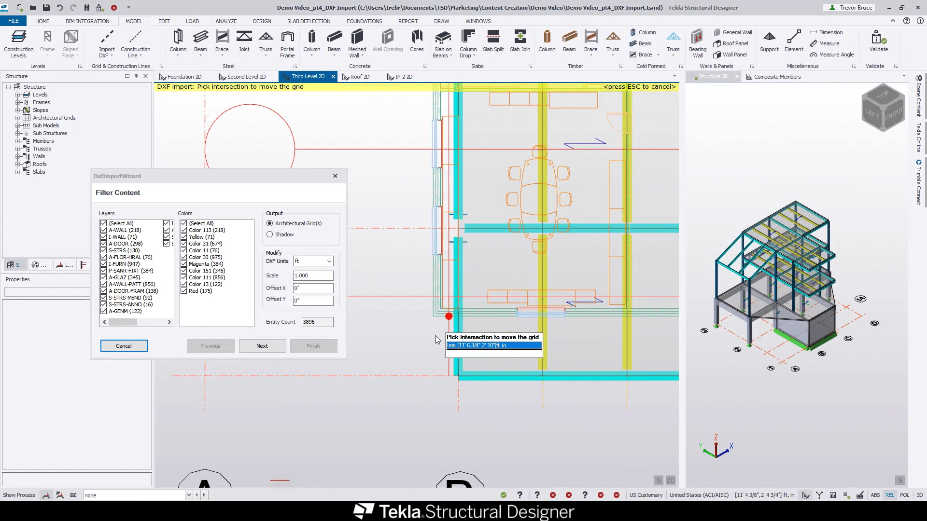Click the Slab on Beams icon
This screenshot has width=927, height=521.
point(443,38)
